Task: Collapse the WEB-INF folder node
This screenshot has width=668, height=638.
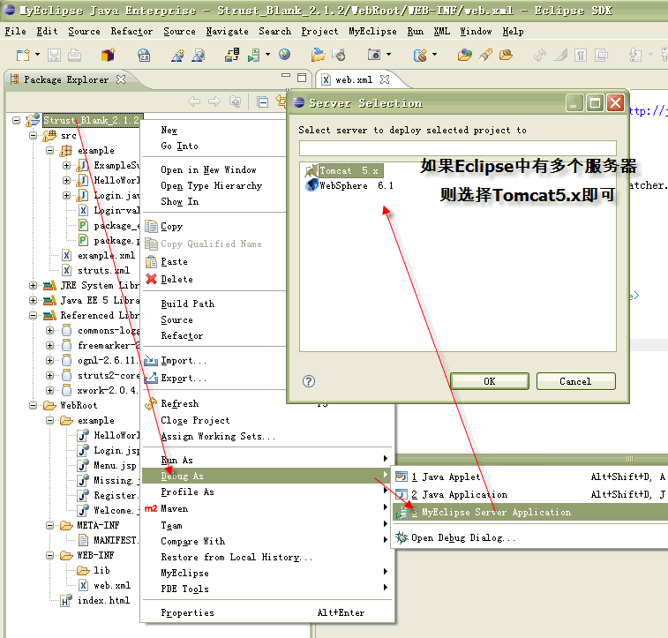Action: (49, 555)
